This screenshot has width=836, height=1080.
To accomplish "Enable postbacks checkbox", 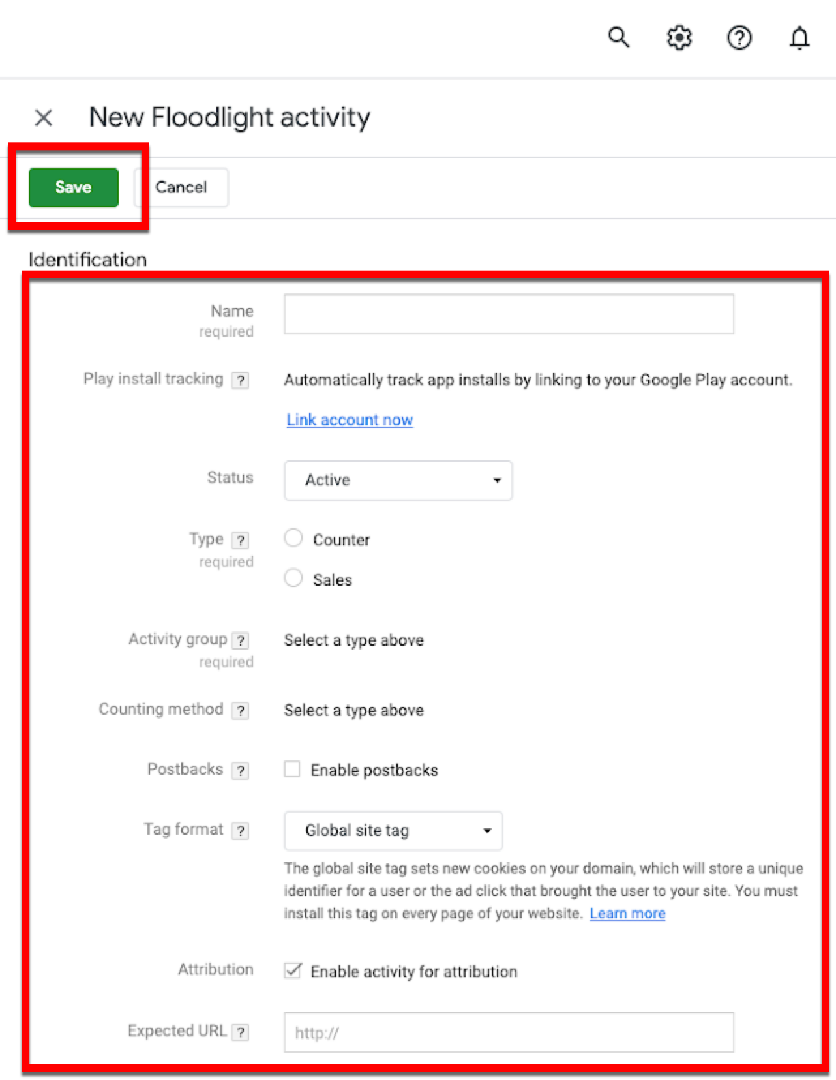I will pyautogui.click(x=292, y=770).
